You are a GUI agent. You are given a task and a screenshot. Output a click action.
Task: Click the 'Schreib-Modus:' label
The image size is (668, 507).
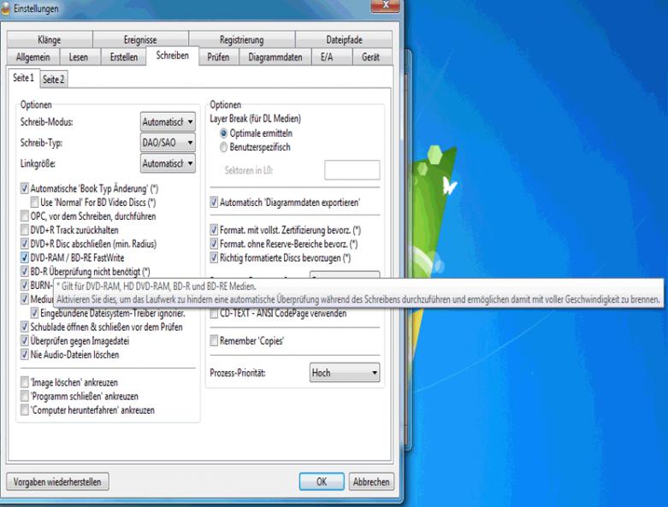[x=46, y=121]
